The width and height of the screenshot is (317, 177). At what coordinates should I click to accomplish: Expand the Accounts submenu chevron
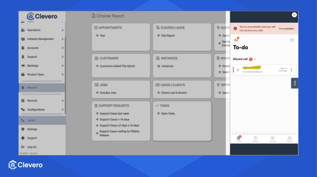[63, 48]
